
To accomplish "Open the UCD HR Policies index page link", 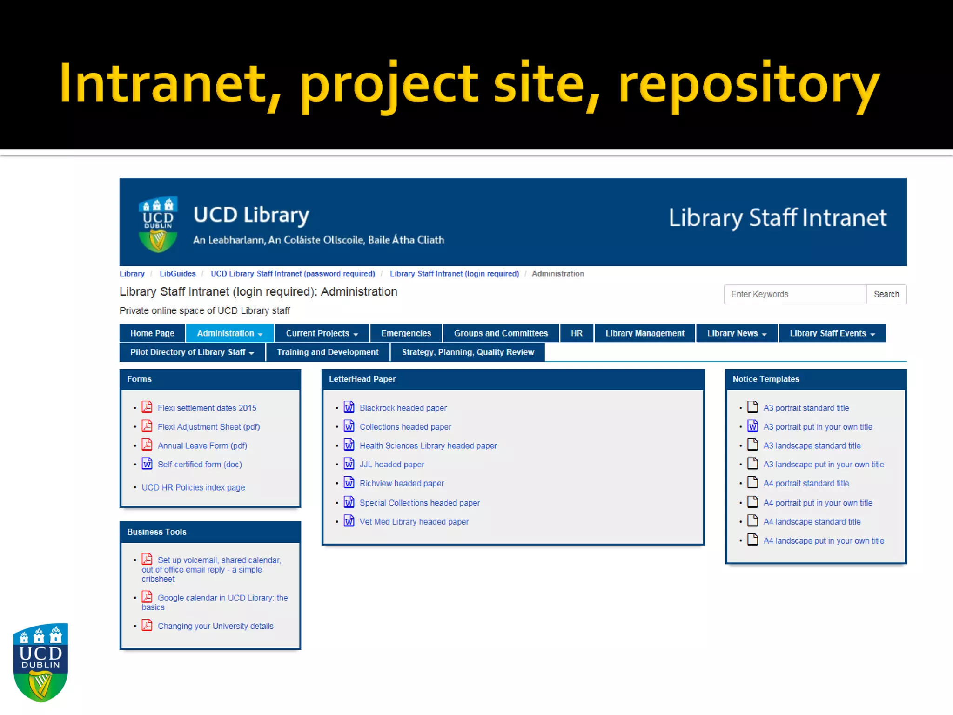I will (193, 487).
